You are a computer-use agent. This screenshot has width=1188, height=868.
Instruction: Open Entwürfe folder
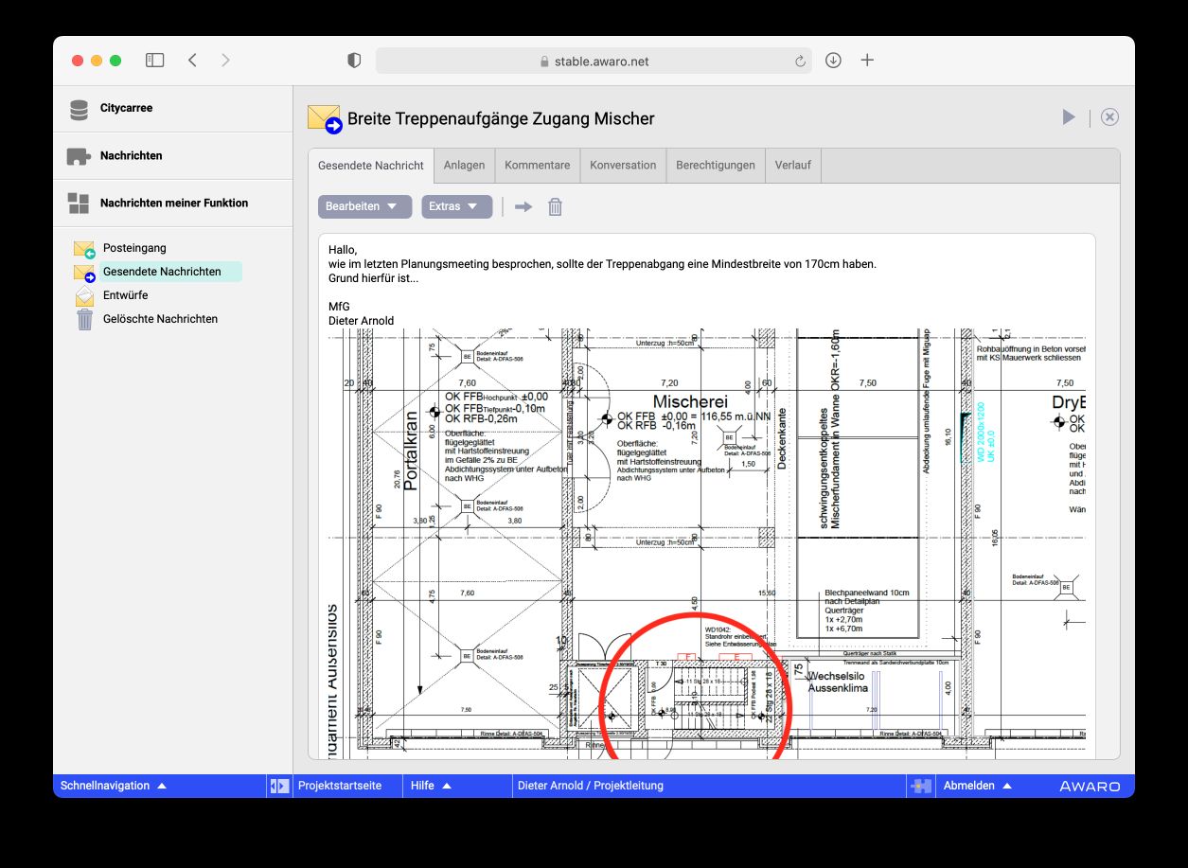point(125,295)
